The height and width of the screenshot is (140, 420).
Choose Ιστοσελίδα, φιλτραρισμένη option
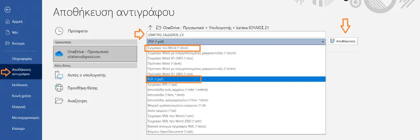tap(236, 100)
